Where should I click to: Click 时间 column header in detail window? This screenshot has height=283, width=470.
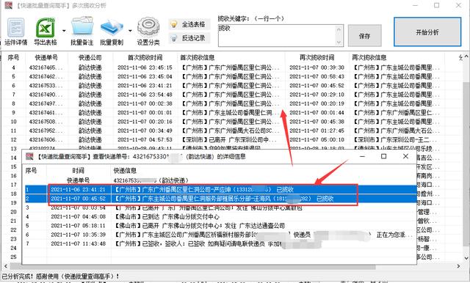[79, 171]
